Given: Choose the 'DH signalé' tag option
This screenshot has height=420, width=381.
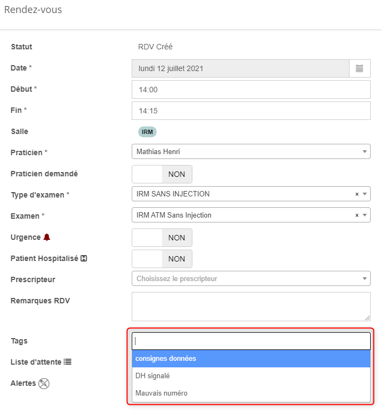Looking at the screenshot, I should pos(251,376).
